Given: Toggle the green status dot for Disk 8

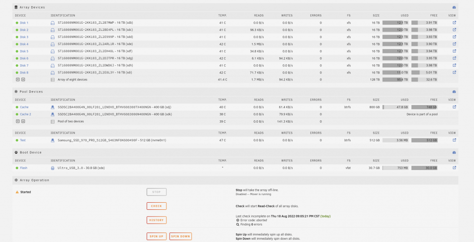Looking at the screenshot, I should coord(17,72).
